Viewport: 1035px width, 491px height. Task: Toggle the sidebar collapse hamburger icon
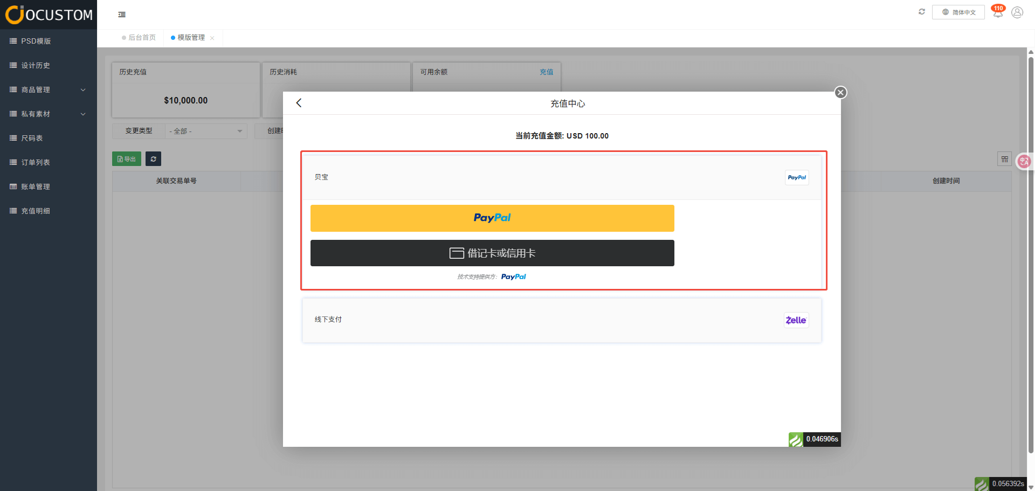(x=122, y=15)
